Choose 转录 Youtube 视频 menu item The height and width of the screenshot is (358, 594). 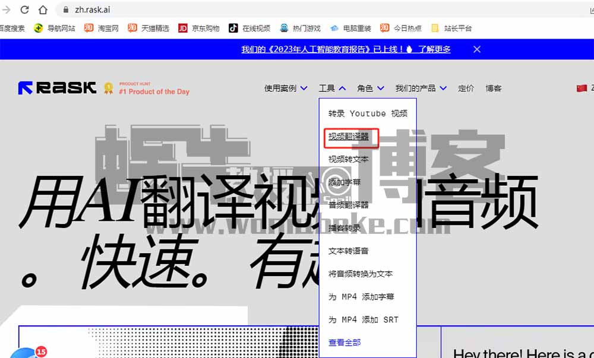tap(368, 113)
